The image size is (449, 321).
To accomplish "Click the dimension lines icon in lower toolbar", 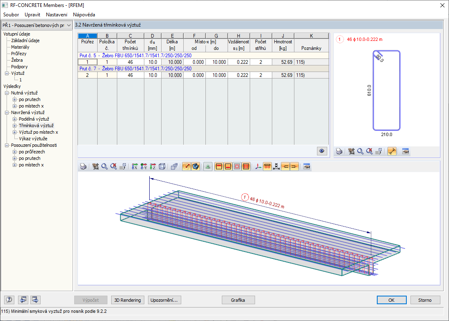I will pyautogui.click(x=276, y=166).
